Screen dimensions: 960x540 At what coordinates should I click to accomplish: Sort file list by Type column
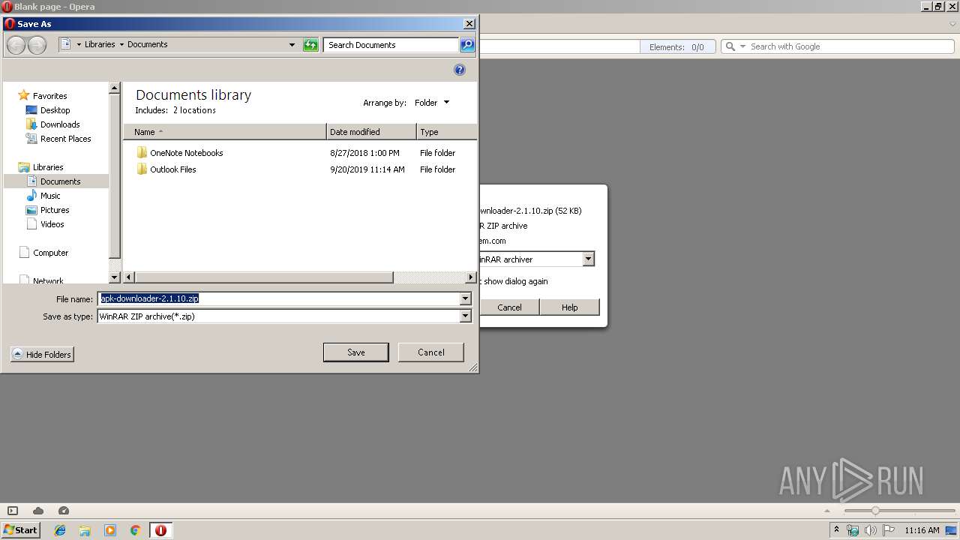[446, 132]
